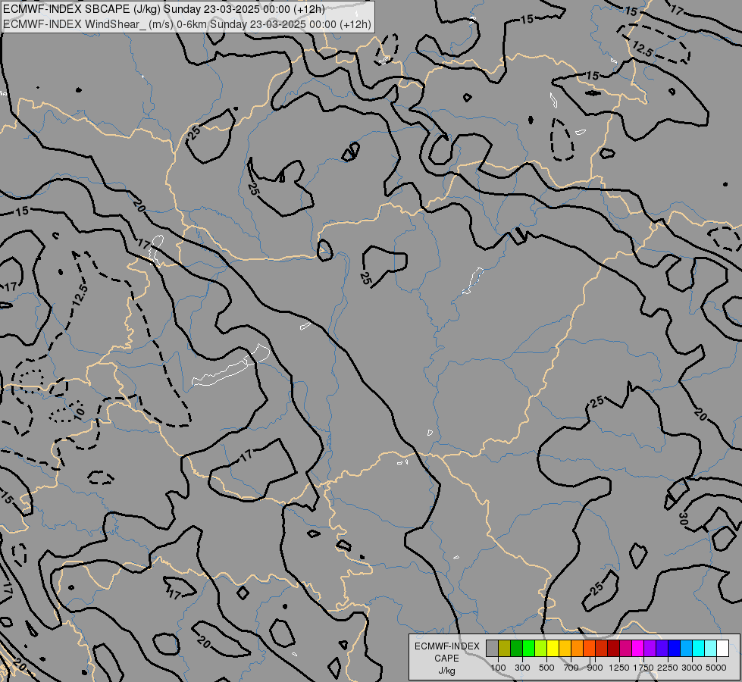
Task: Select the olive swatch in the CAPE legend
Action: click(x=505, y=648)
